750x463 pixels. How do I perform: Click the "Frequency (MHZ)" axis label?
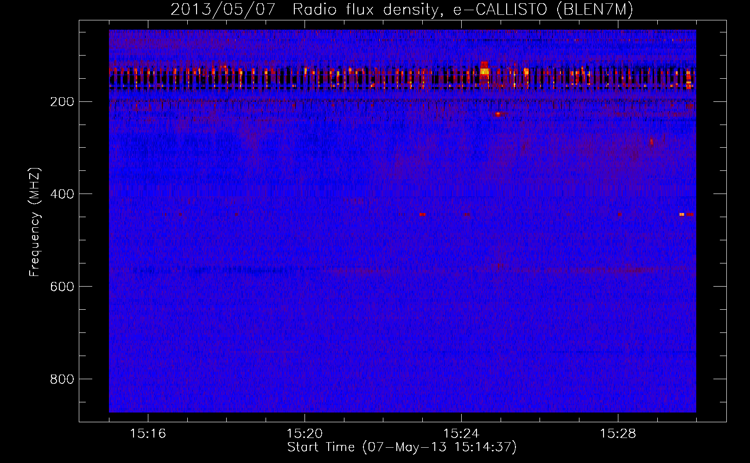35,222
